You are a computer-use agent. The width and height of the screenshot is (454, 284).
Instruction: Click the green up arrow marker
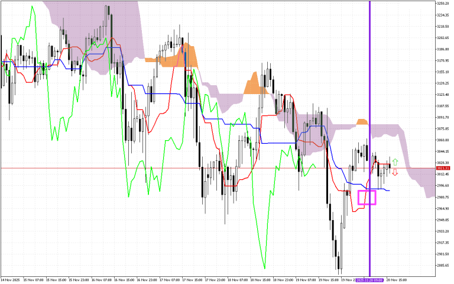pos(395,162)
